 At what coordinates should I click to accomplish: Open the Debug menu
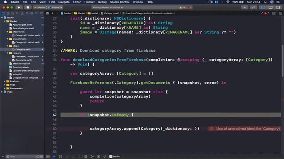pos(103,2)
